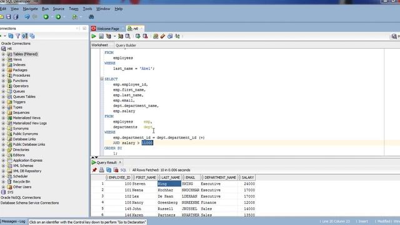Screen dimensions: 400x225
Task: Click the Print icon in Query Result toolbar
Action: click(x=101, y=170)
